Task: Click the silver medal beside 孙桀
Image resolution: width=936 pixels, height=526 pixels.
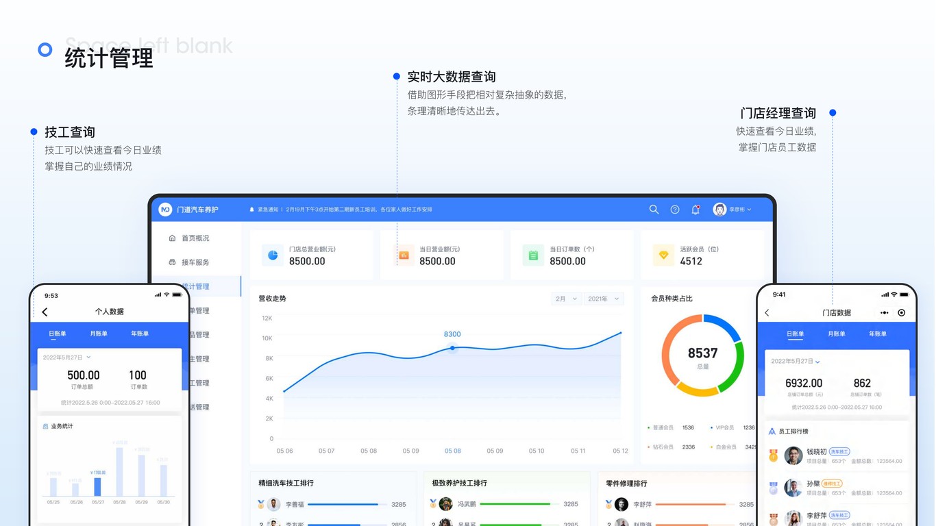Action: pos(774,488)
